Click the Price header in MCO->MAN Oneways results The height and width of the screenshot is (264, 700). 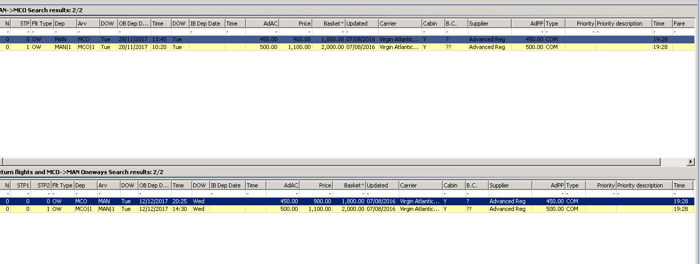pyautogui.click(x=316, y=185)
